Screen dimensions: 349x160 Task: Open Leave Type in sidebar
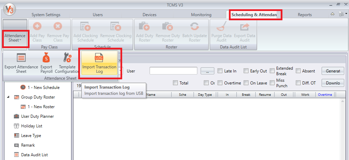click(27, 136)
